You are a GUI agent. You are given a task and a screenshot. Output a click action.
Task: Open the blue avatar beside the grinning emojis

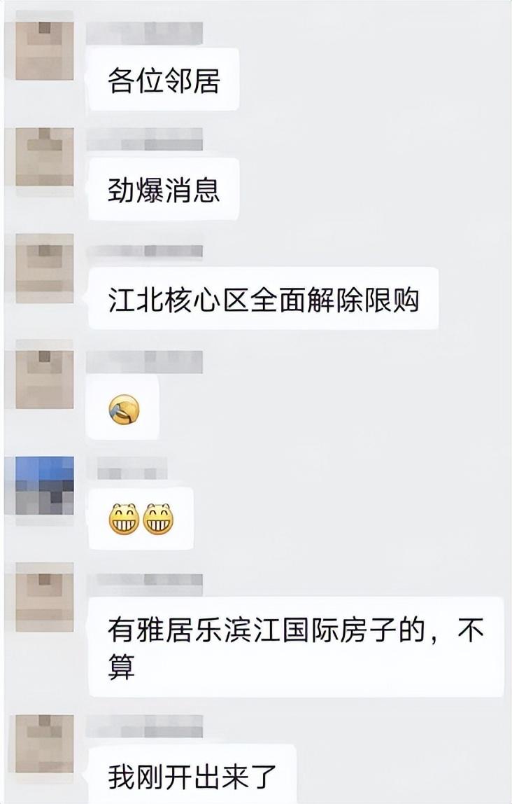(x=45, y=485)
